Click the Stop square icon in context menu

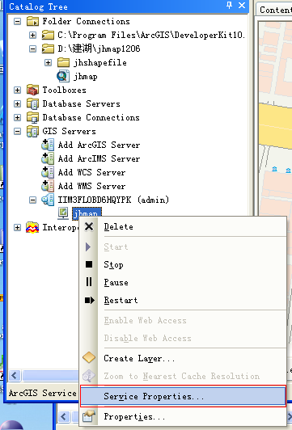pos(89,264)
